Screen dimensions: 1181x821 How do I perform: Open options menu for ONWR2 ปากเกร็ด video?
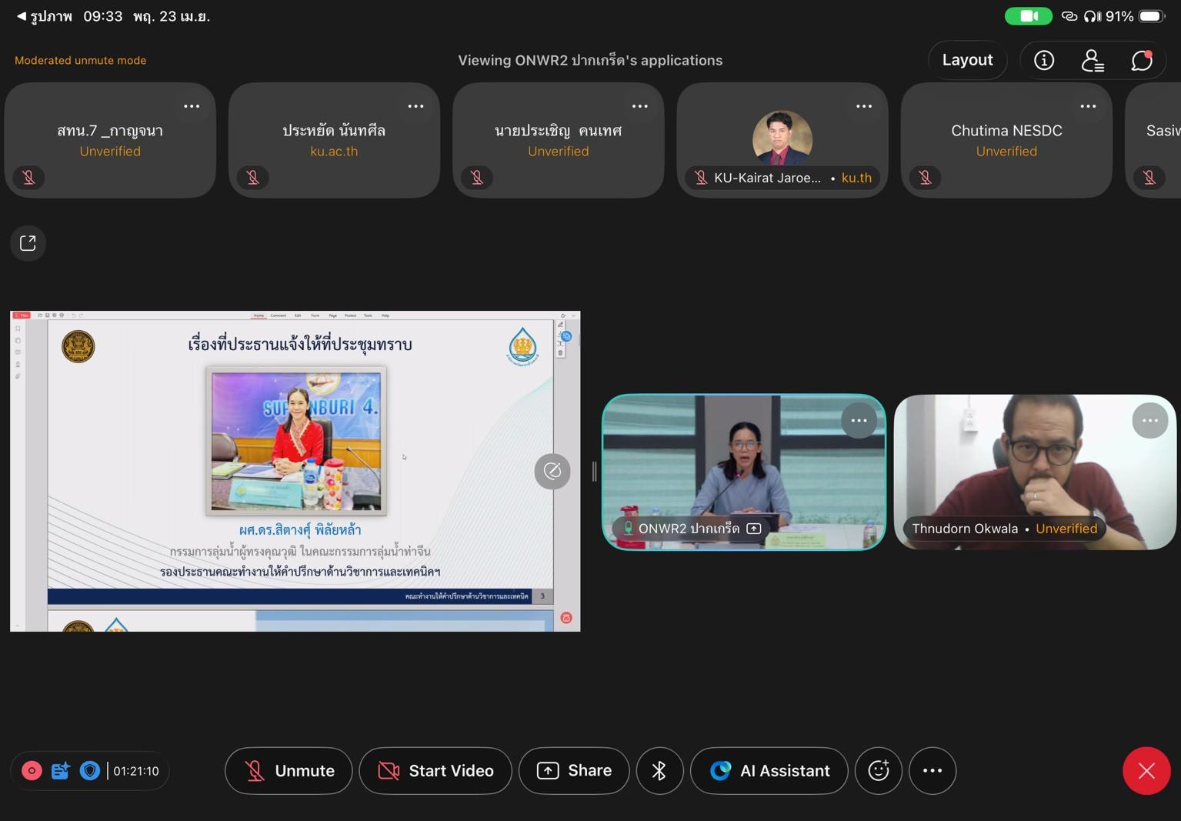pos(859,420)
